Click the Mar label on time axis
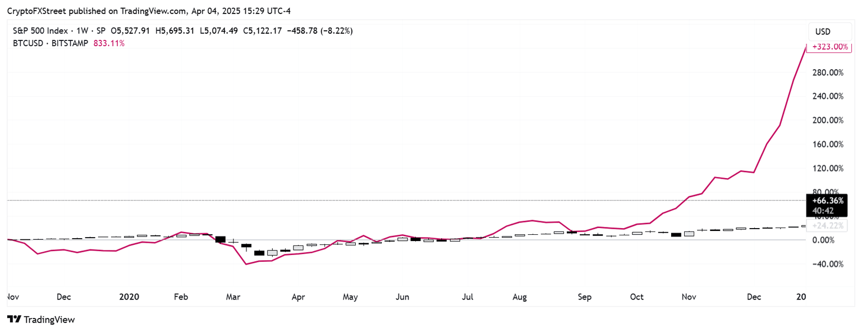Screen dimensions: 862x332 tap(233, 297)
